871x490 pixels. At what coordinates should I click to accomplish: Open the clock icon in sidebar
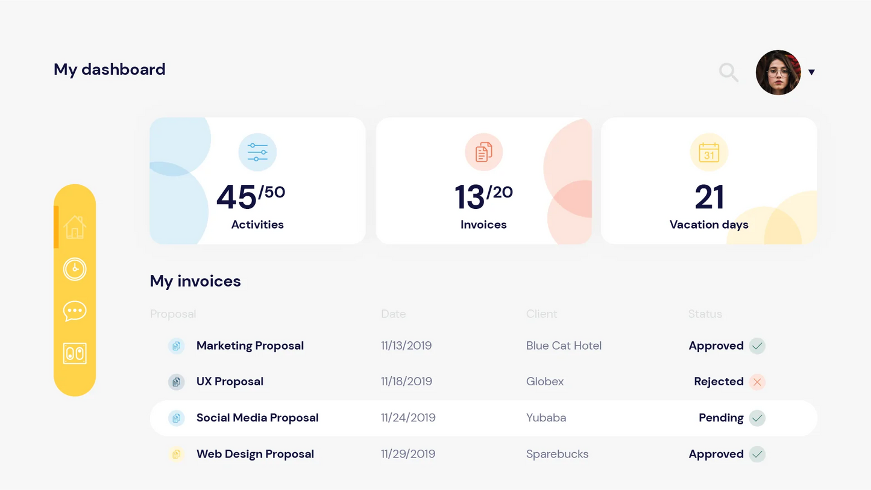point(75,269)
